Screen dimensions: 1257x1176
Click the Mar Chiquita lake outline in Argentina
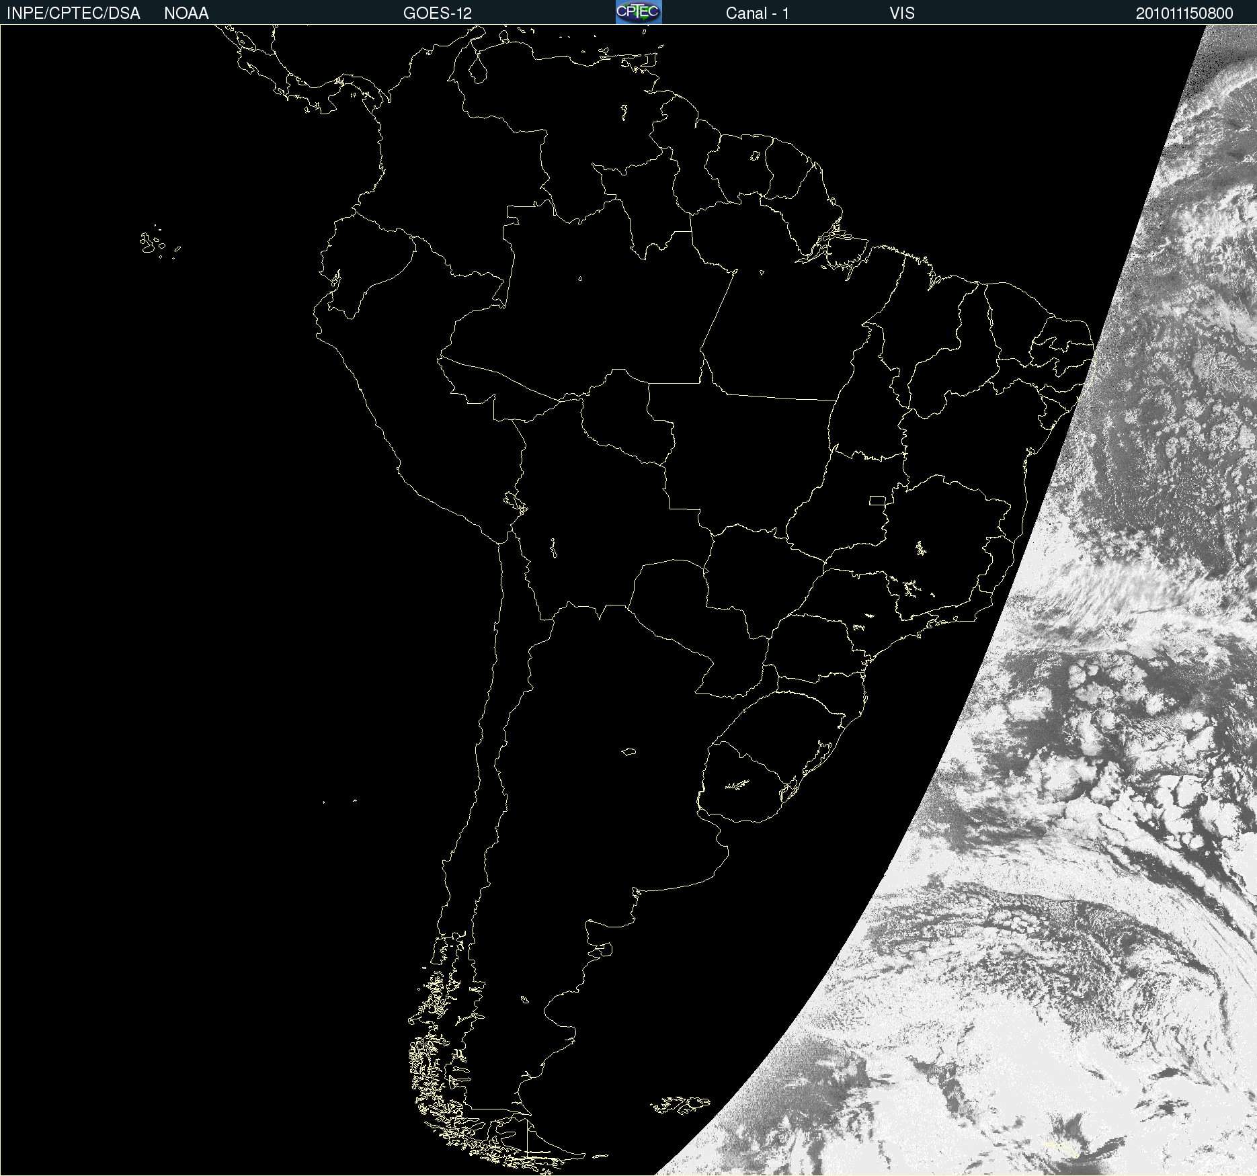tap(628, 751)
